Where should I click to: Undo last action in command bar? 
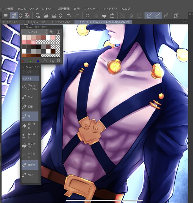69,16
